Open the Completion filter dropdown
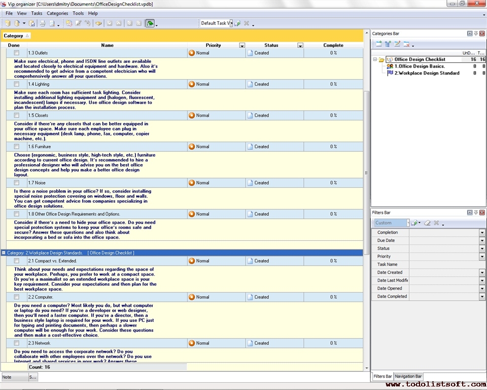This screenshot has width=487, height=390. (482, 233)
